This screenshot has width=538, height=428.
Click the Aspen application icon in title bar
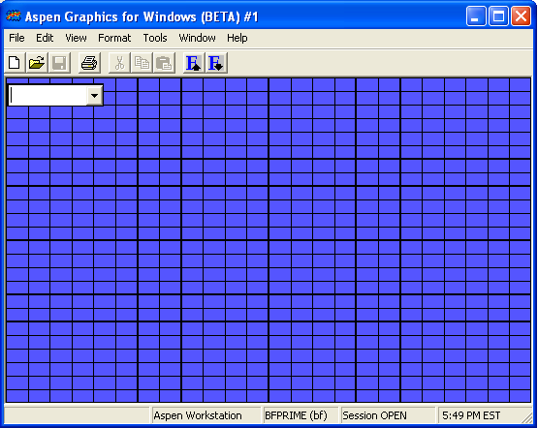point(14,16)
